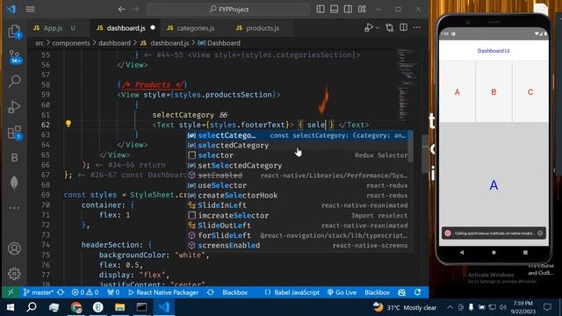Open the 'dashboard' folder breadcrumb
562x316 pixels.
coord(114,43)
